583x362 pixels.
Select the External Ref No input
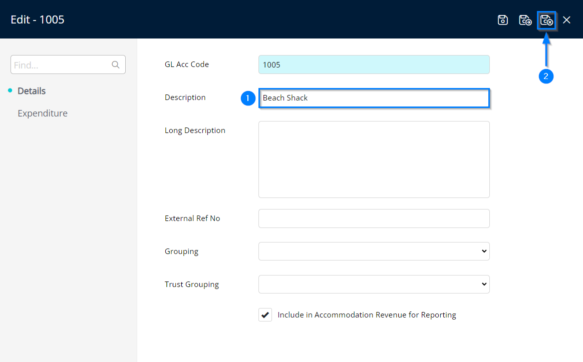coord(374,218)
